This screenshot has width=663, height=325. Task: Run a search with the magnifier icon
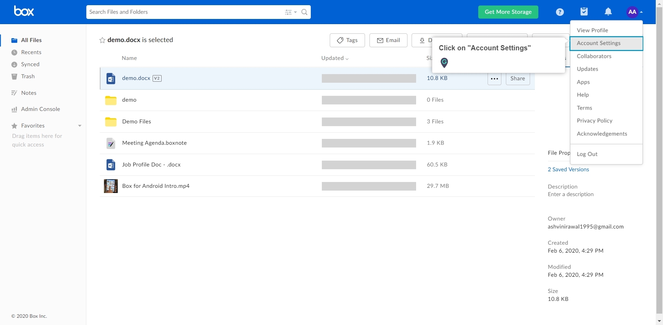304,12
